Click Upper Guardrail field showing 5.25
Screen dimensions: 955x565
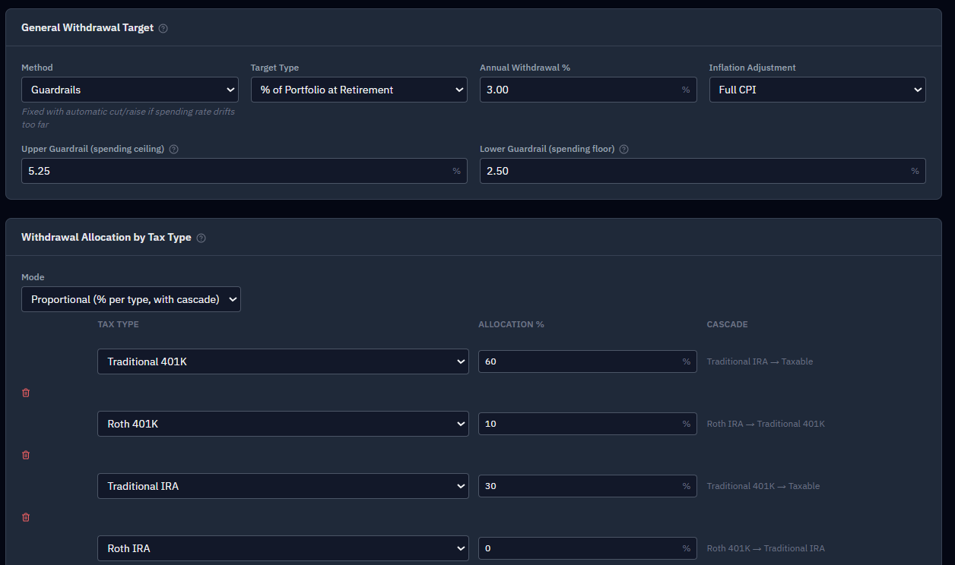pyautogui.click(x=244, y=171)
